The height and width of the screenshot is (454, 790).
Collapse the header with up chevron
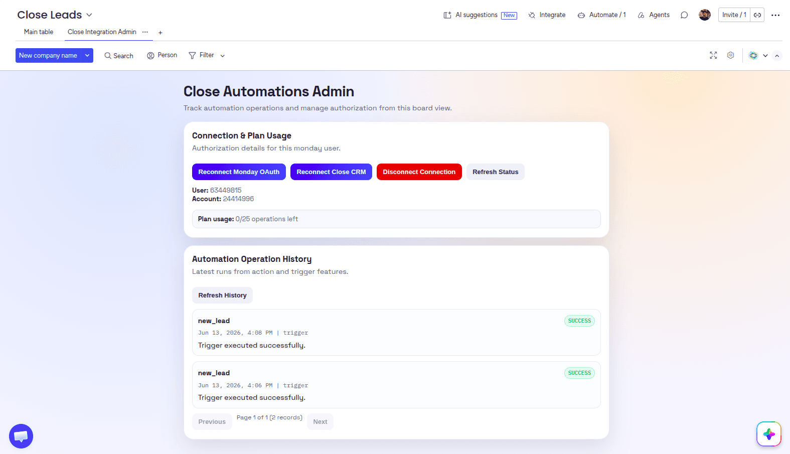[777, 56]
